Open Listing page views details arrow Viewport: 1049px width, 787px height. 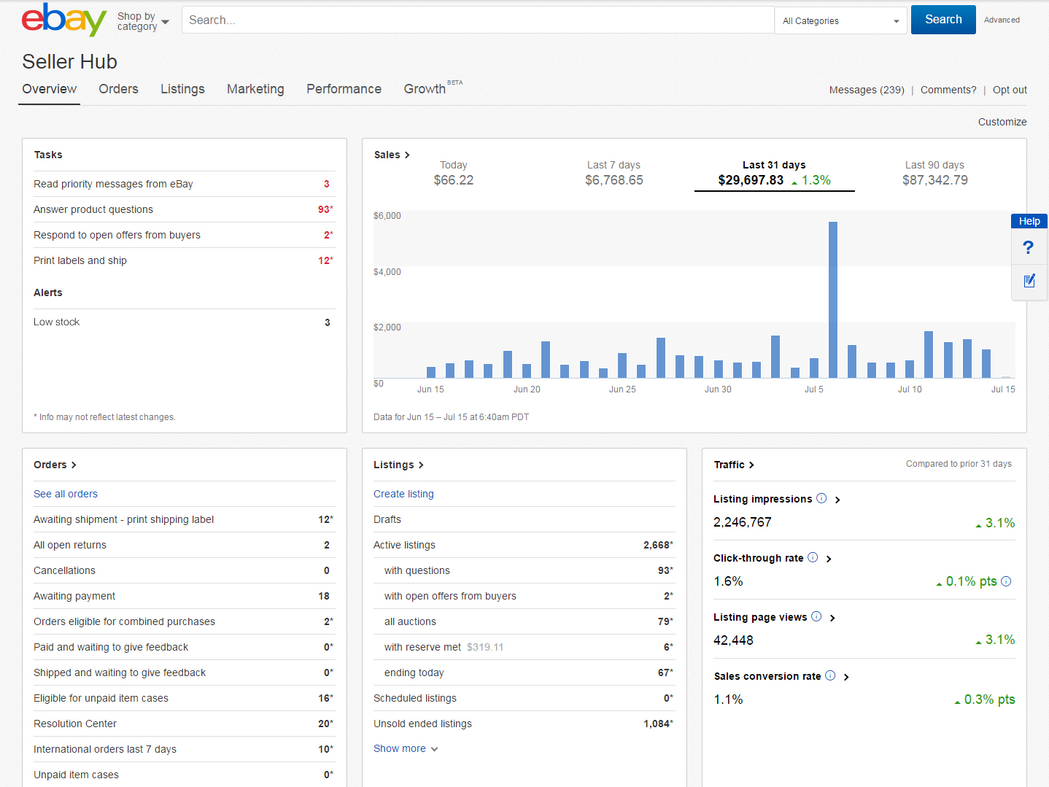pyautogui.click(x=832, y=618)
